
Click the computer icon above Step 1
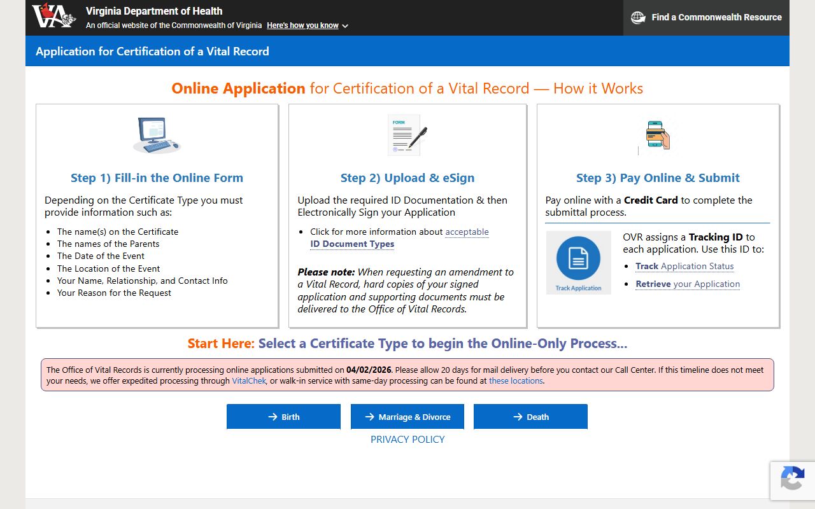click(157, 135)
